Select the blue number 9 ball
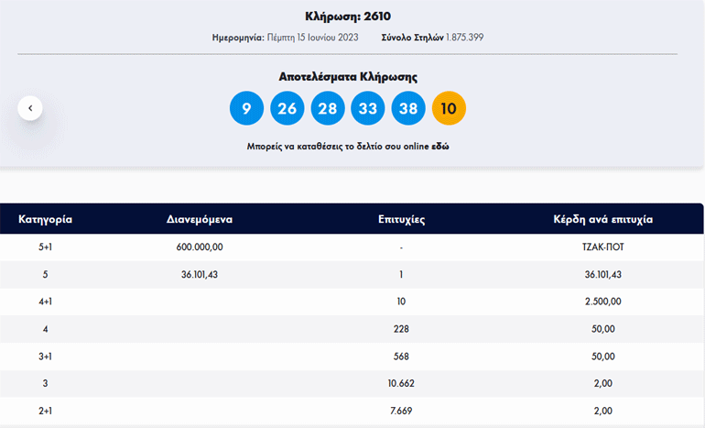The width and height of the screenshot is (705, 428). tap(246, 109)
